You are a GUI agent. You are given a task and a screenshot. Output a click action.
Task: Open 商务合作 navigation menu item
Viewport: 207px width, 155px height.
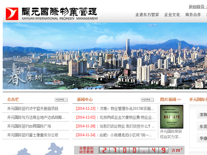click(193, 14)
